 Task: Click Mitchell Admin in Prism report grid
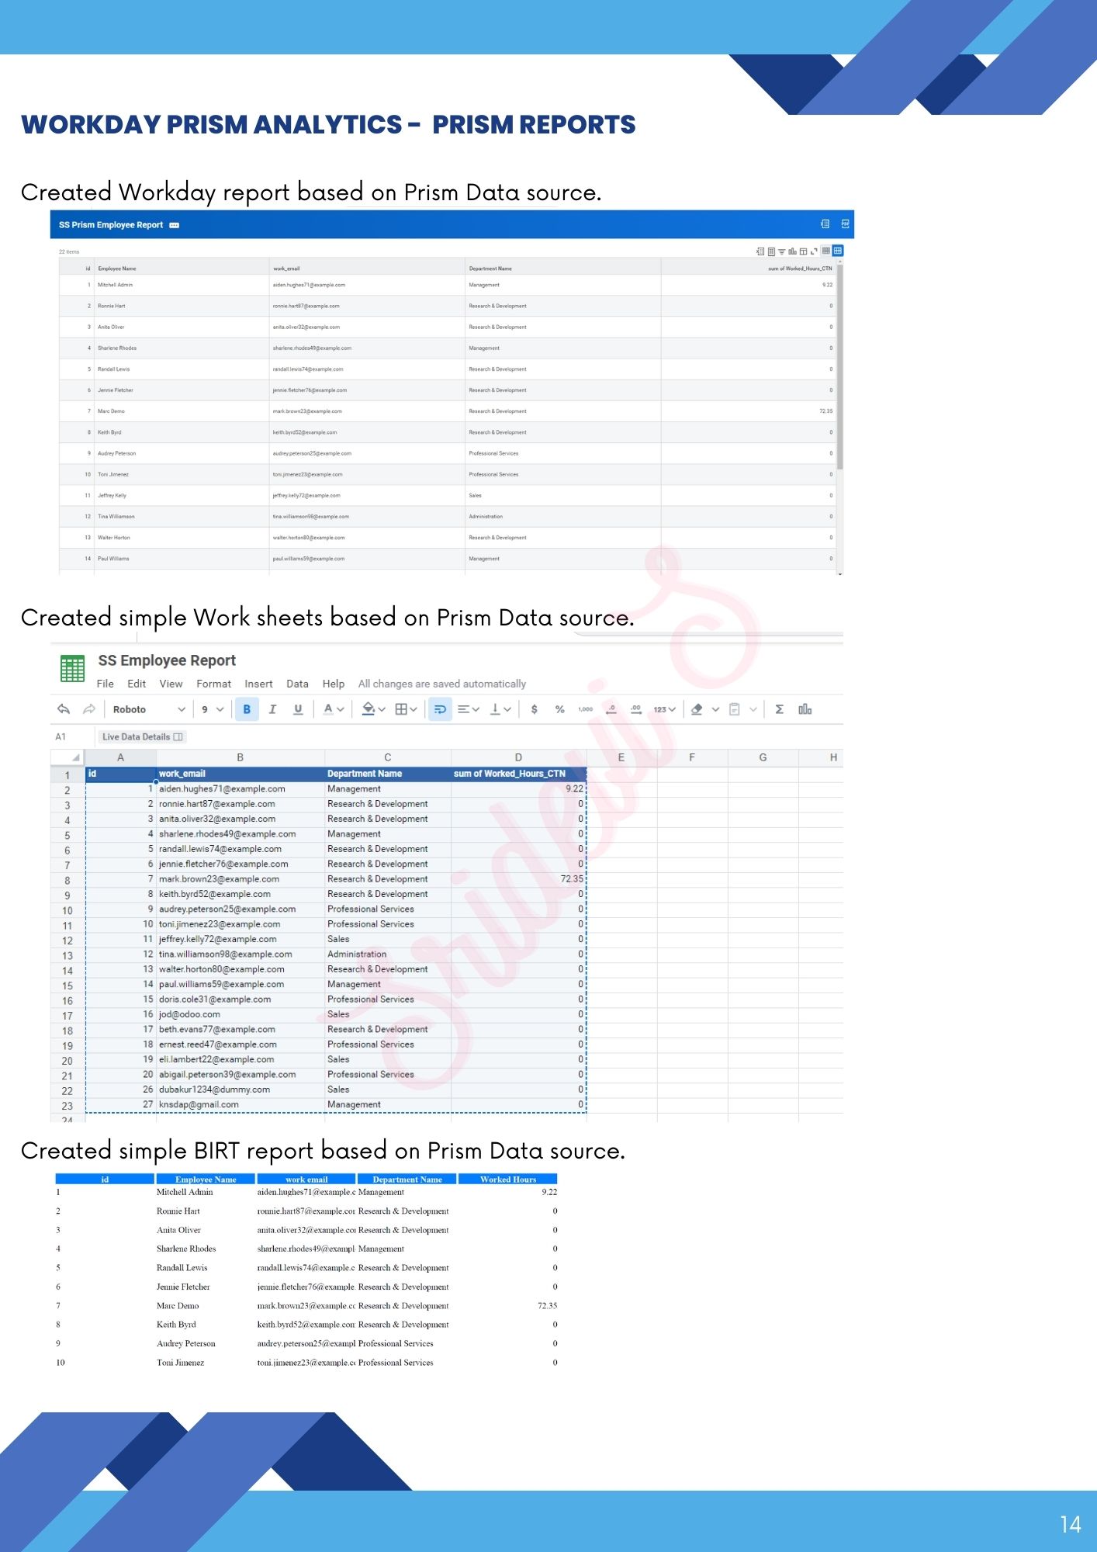115,285
